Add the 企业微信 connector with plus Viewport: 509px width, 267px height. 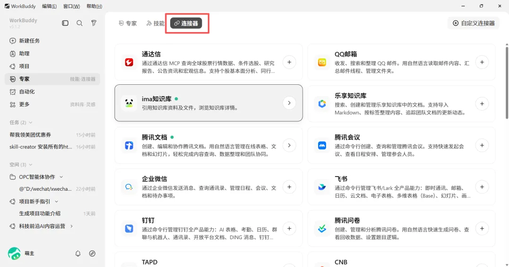[289, 187]
